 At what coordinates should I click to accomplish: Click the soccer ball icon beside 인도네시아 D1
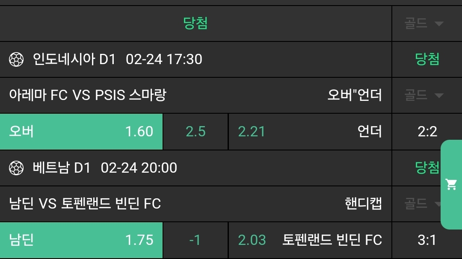tap(16, 59)
